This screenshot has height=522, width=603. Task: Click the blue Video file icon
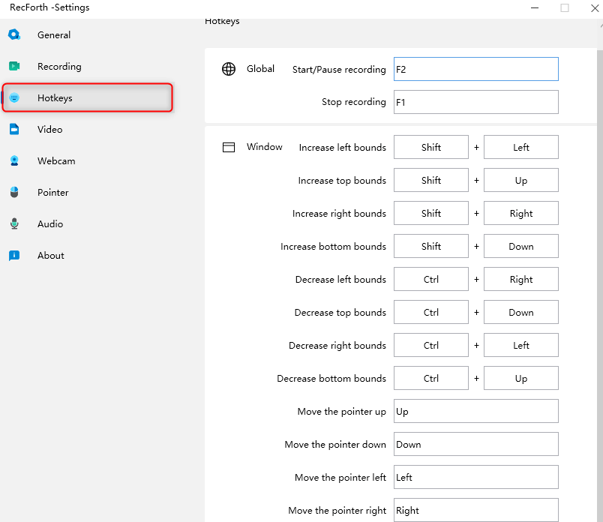click(x=14, y=129)
